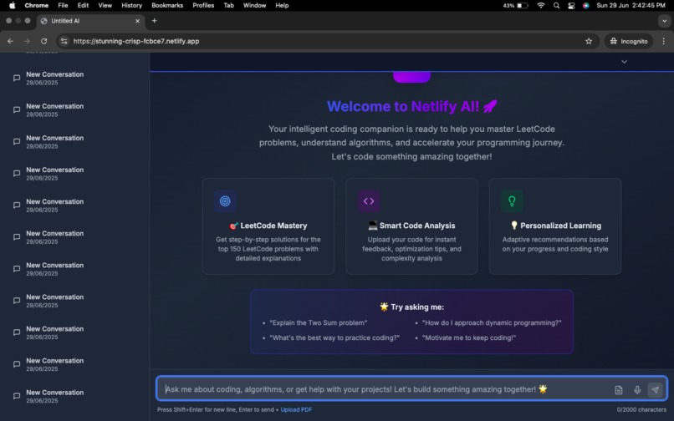Screen dimensions: 674x421
Task: Click the browser forward arrow
Action: click(27, 41)
